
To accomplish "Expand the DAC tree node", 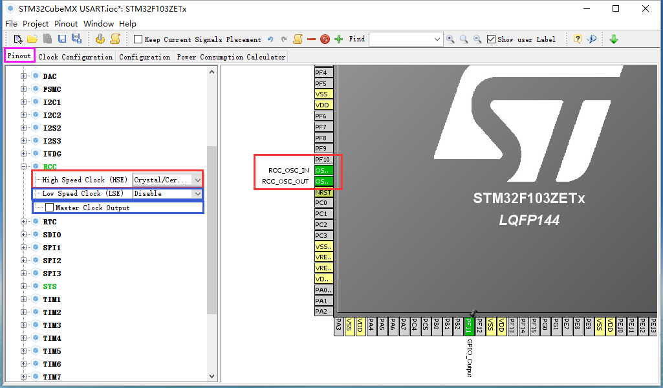I will pos(24,76).
